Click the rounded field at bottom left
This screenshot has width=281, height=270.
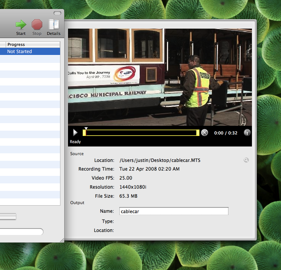21,232
